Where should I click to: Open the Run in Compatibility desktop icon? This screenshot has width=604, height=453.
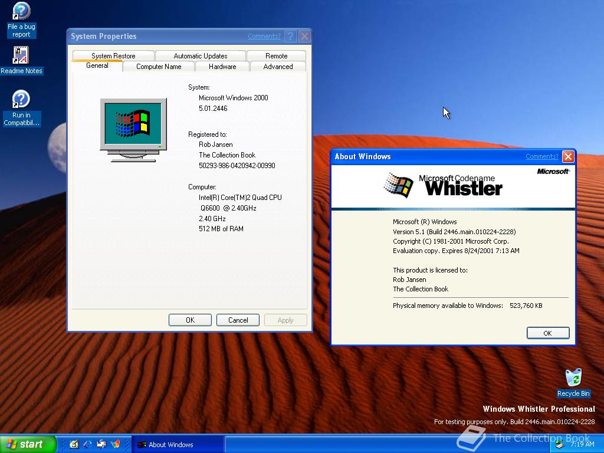click(x=21, y=109)
